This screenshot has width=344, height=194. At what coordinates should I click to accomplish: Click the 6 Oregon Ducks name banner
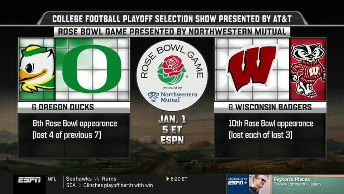(74, 107)
